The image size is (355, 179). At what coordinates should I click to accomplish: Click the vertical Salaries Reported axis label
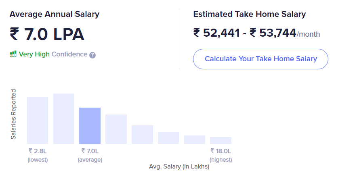tap(14, 114)
